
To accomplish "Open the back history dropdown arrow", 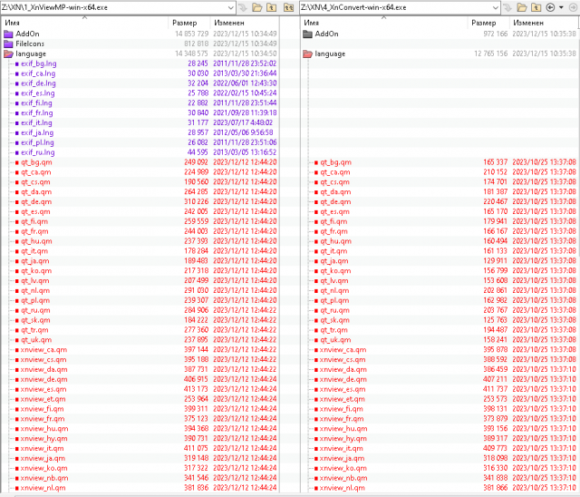I will 561,7.
